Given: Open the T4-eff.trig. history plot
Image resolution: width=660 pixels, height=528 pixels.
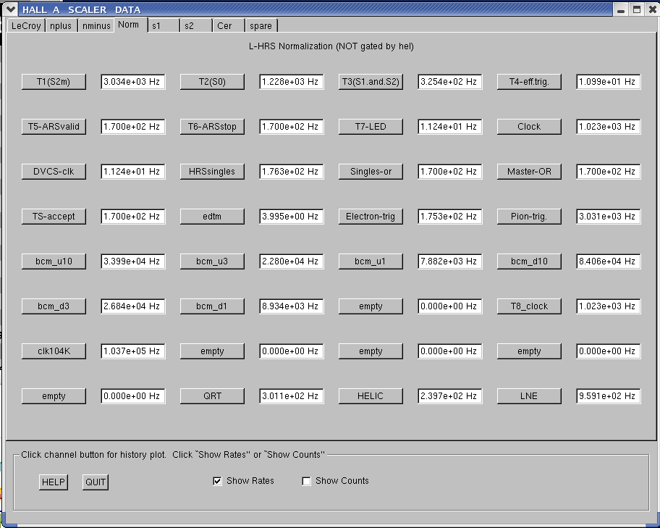Looking at the screenshot, I should (529, 82).
